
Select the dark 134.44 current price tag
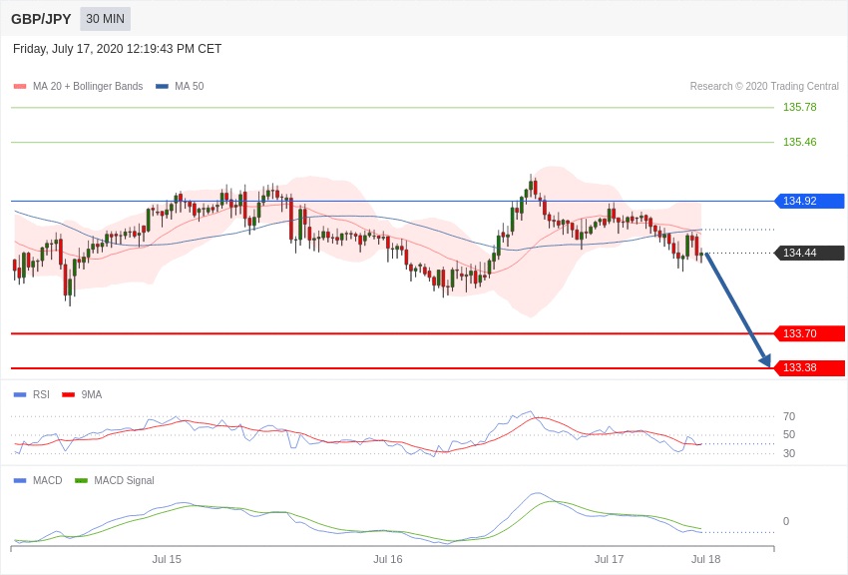pyautogui.click(x=809, y=253)
